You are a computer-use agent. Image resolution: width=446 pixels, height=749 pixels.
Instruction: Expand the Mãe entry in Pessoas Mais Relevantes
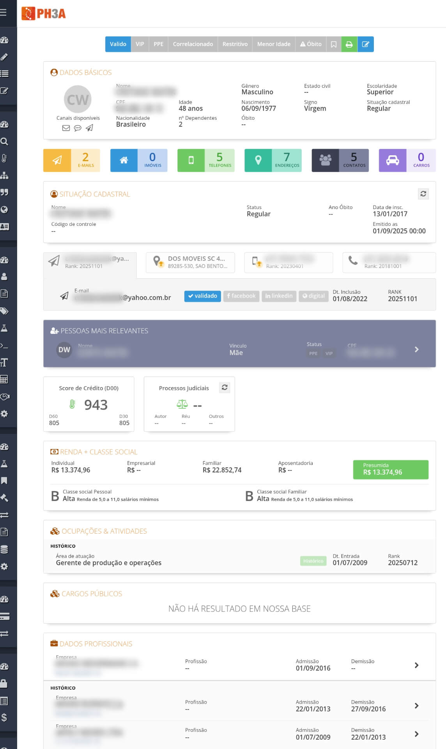(416, 349)
